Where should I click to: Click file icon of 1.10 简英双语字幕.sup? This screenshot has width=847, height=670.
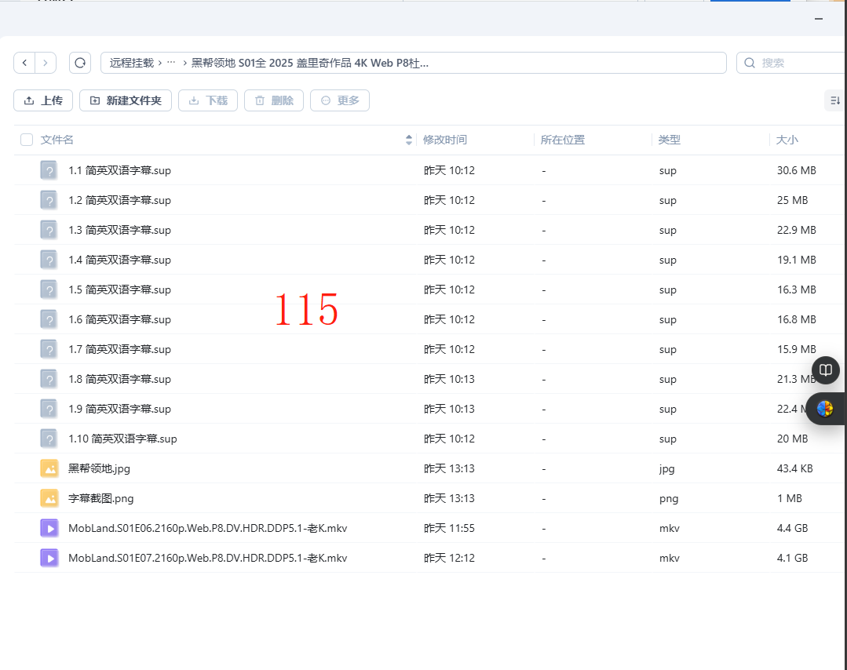tap(49, 439)
